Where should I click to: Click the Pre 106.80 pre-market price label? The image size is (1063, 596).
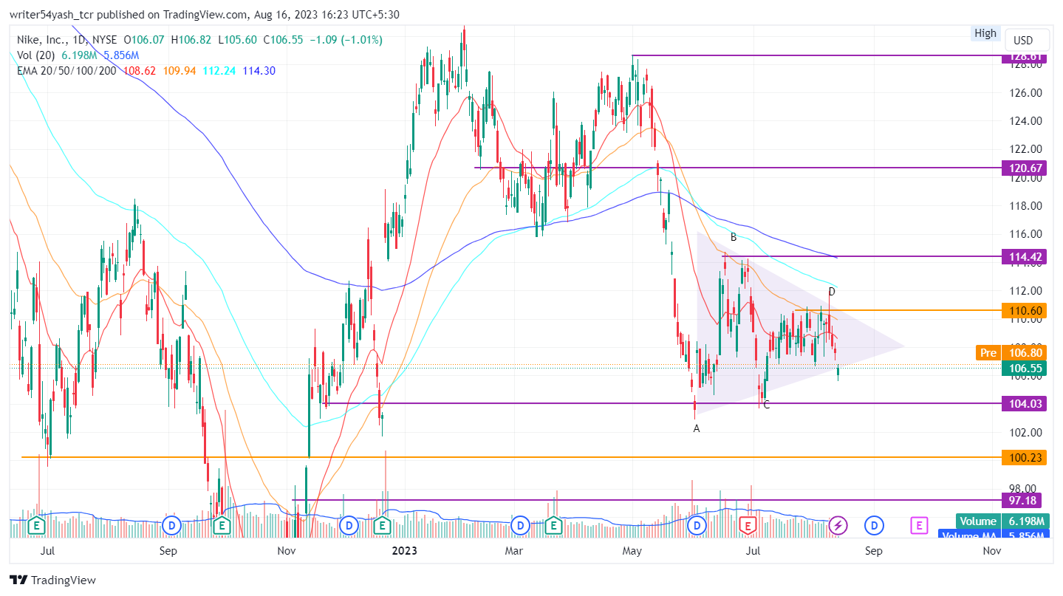1010,353
